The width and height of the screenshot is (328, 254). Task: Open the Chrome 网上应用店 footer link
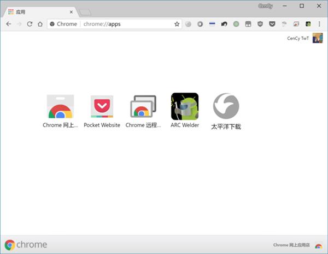click(291, 245)
